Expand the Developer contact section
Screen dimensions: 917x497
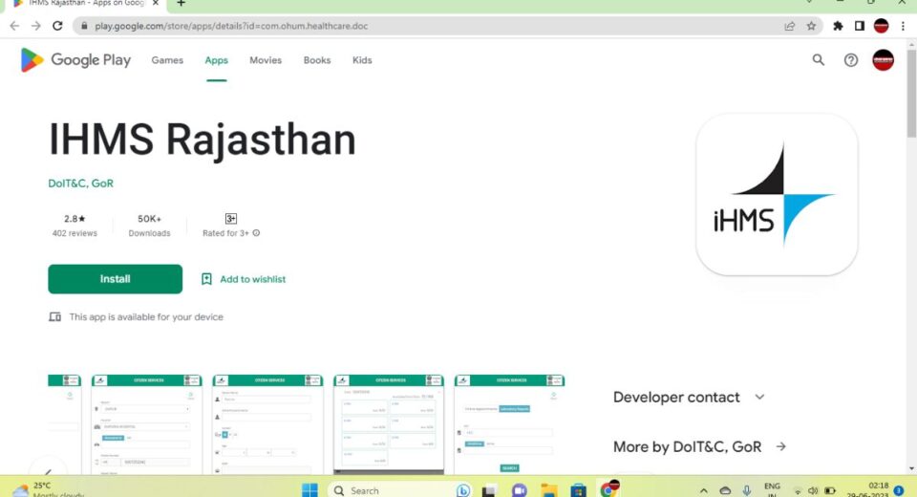pyautogui.click(x=759, y=398)
